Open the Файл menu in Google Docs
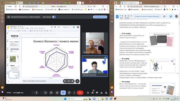The width and height of the screenshot is (180, 101). (x=121, y=18)
